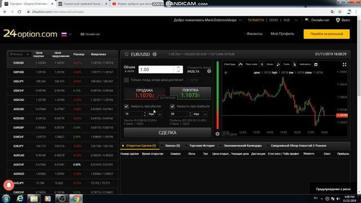The width and height of the screenshot is (361, 203).
Task: Click the volume lot input field
Action: click(x=157, y=69)
